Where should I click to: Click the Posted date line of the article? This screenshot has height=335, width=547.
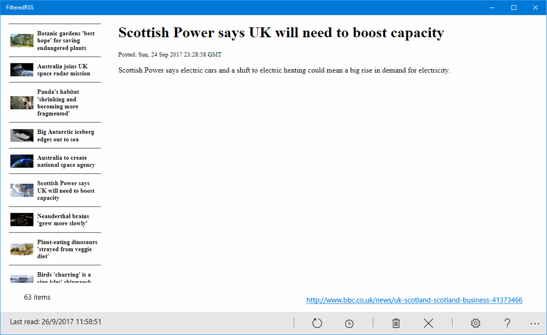pyautogui.click(x=170, y=55)
